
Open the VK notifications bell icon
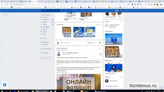pos(64,10)
